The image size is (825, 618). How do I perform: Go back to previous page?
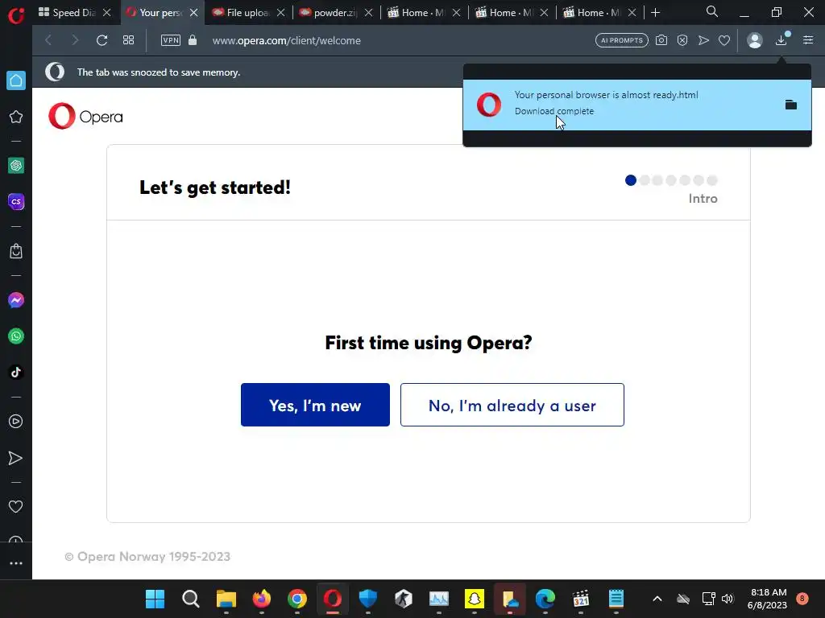(x=48, y=40)
